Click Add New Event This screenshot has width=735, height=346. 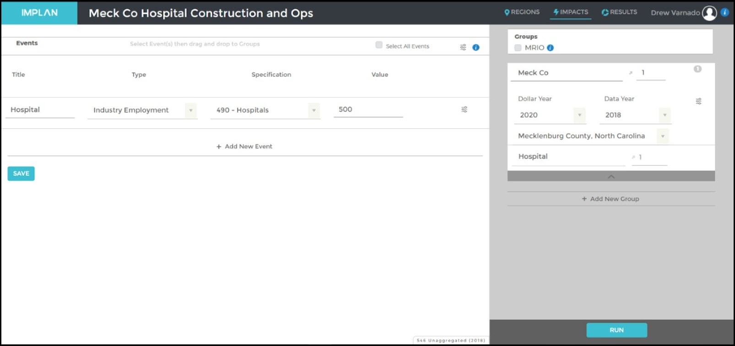pyautogui.click(x=244, y=146)
